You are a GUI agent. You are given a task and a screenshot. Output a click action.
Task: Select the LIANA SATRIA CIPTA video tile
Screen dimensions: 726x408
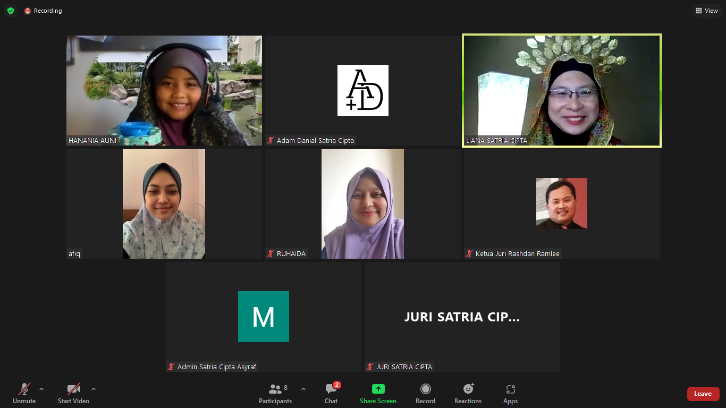coord(562,90)
